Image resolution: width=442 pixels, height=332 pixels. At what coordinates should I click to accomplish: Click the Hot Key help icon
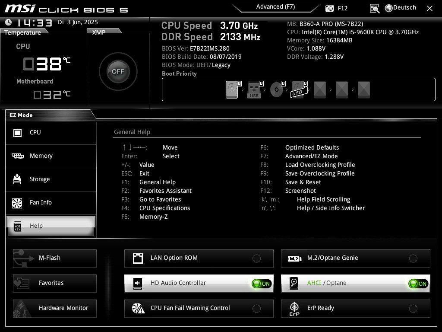pos(17,227)
